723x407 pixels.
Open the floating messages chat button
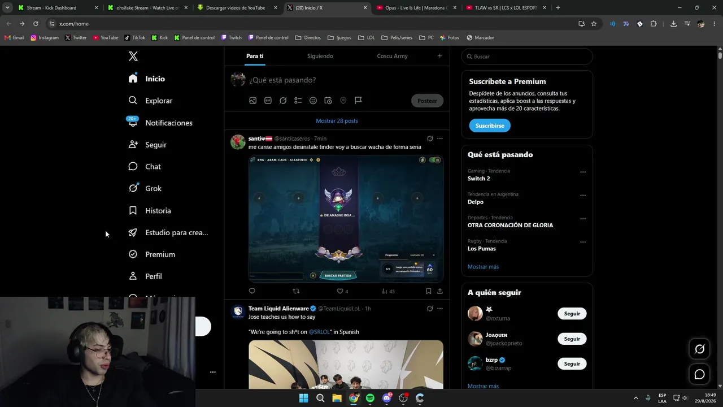pyautogui.click(x=699, y=374)
